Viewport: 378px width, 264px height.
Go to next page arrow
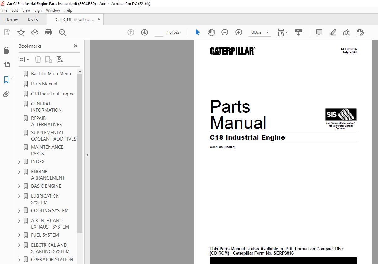click(145, 32)
